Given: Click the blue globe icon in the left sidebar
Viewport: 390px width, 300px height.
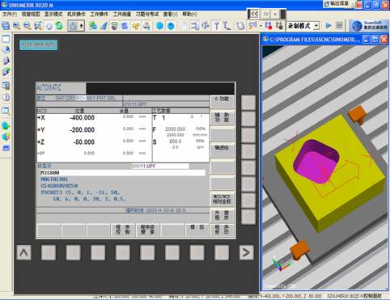Looking at the screenshot, I should [6, 125].
